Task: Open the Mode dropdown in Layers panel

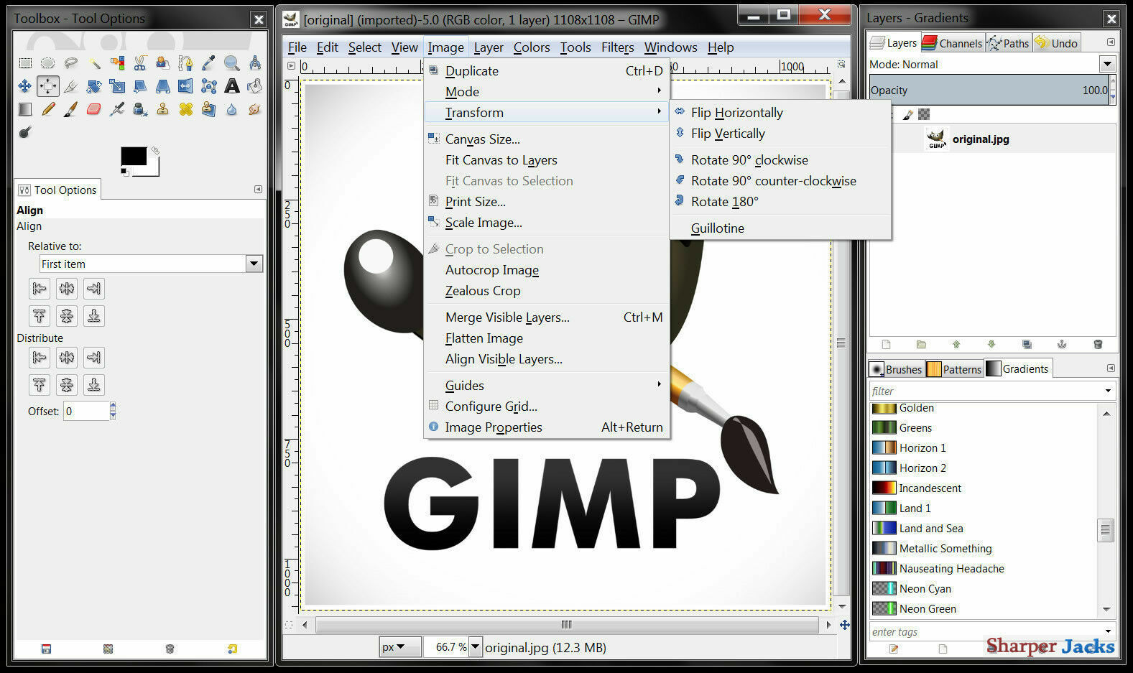Action: [x=1107, y=64]
